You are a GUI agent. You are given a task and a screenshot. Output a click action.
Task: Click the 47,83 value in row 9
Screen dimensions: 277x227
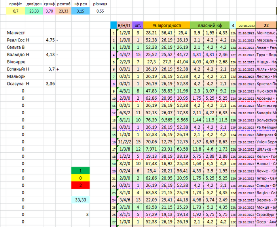[x=152, y=91]
